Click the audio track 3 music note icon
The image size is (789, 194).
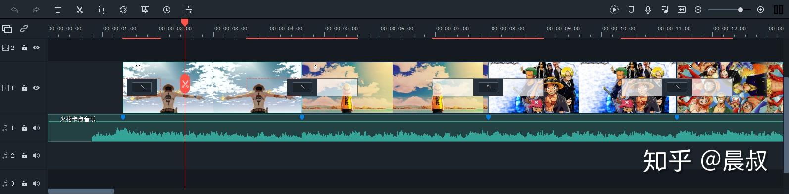pos(5,184)
